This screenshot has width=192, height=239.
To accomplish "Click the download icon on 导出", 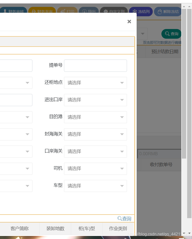I will pos(84,11).
